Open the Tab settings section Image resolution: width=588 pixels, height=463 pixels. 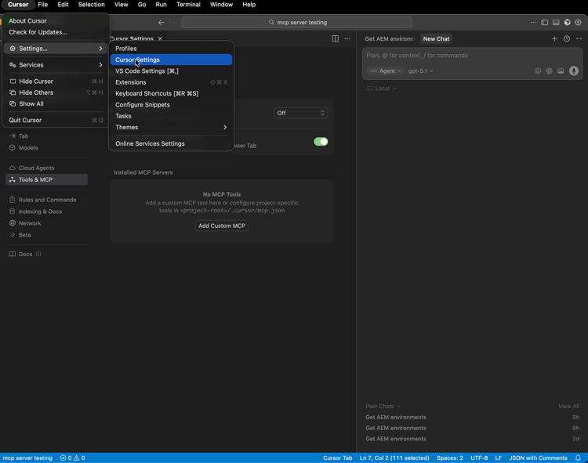coord(46,136)
